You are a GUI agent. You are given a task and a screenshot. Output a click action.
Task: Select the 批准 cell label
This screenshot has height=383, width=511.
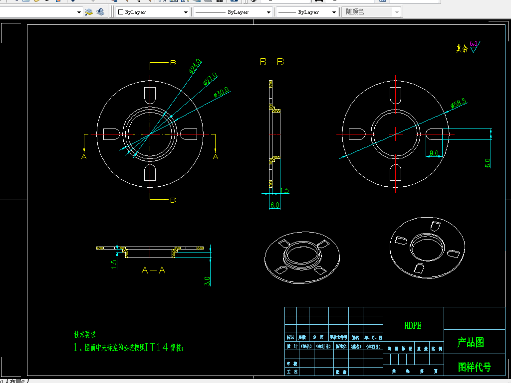[x=341, y=372]
